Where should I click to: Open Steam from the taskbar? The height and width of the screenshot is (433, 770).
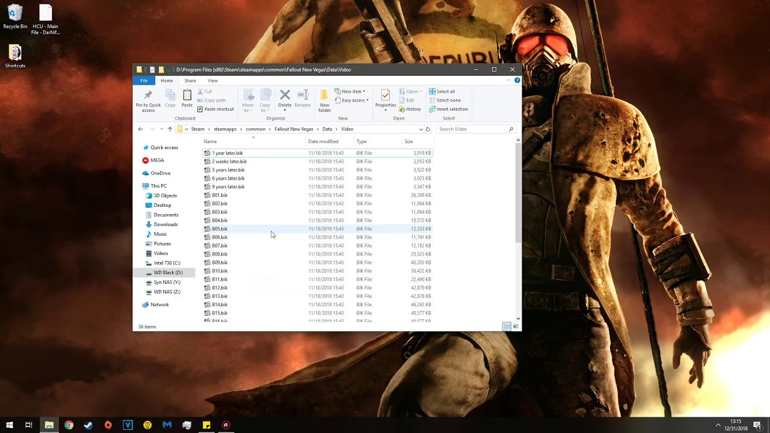pyautogui.click(x=88, y=425)
